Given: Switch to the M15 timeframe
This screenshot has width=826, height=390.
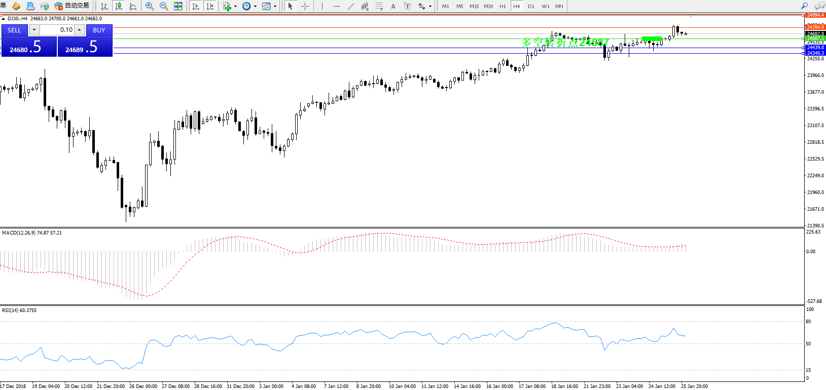Looking at the screenshot, I should [x=474, y=6].
